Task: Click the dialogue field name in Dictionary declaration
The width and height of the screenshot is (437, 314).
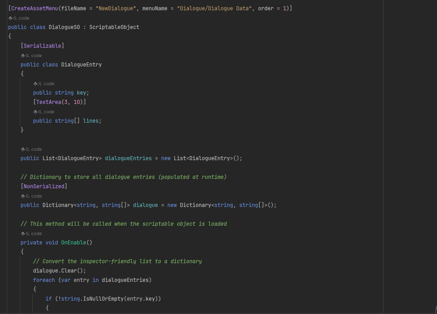Action: [x=146, y=205]
